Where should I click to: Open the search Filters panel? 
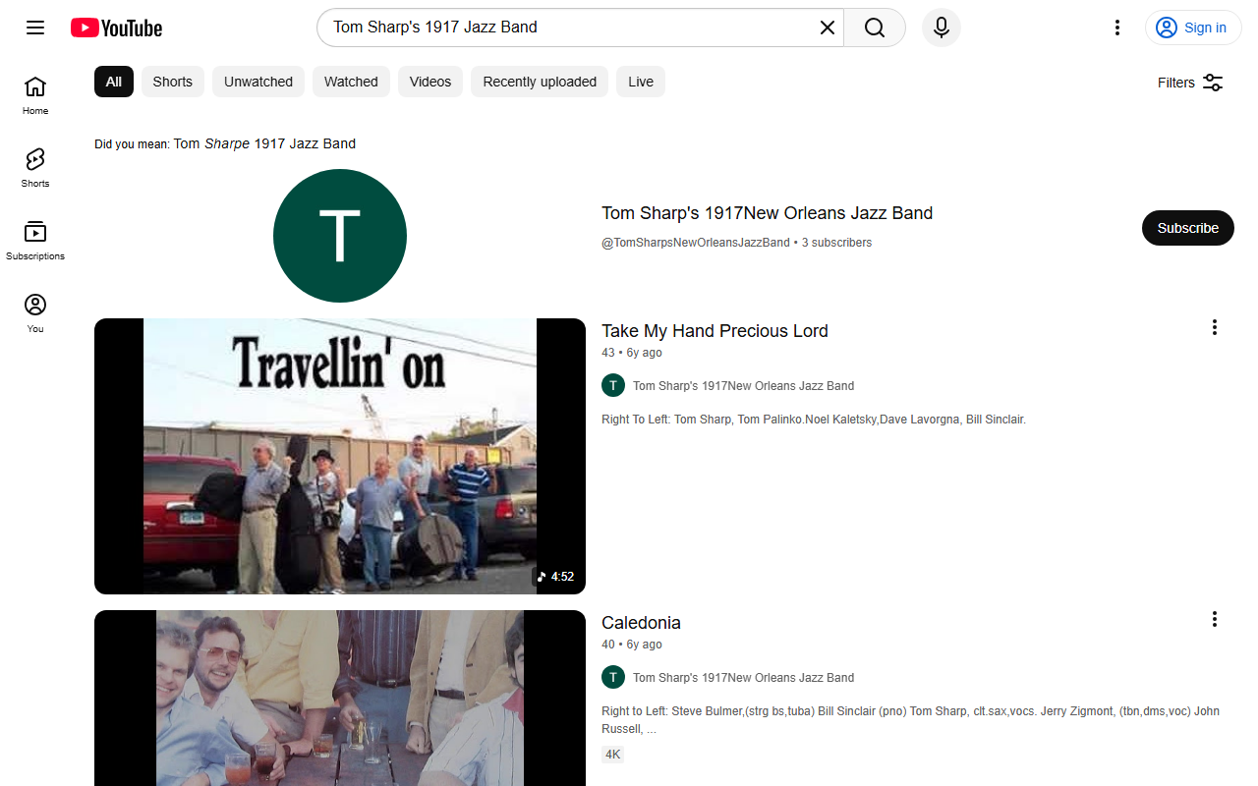click(1190, 83)
